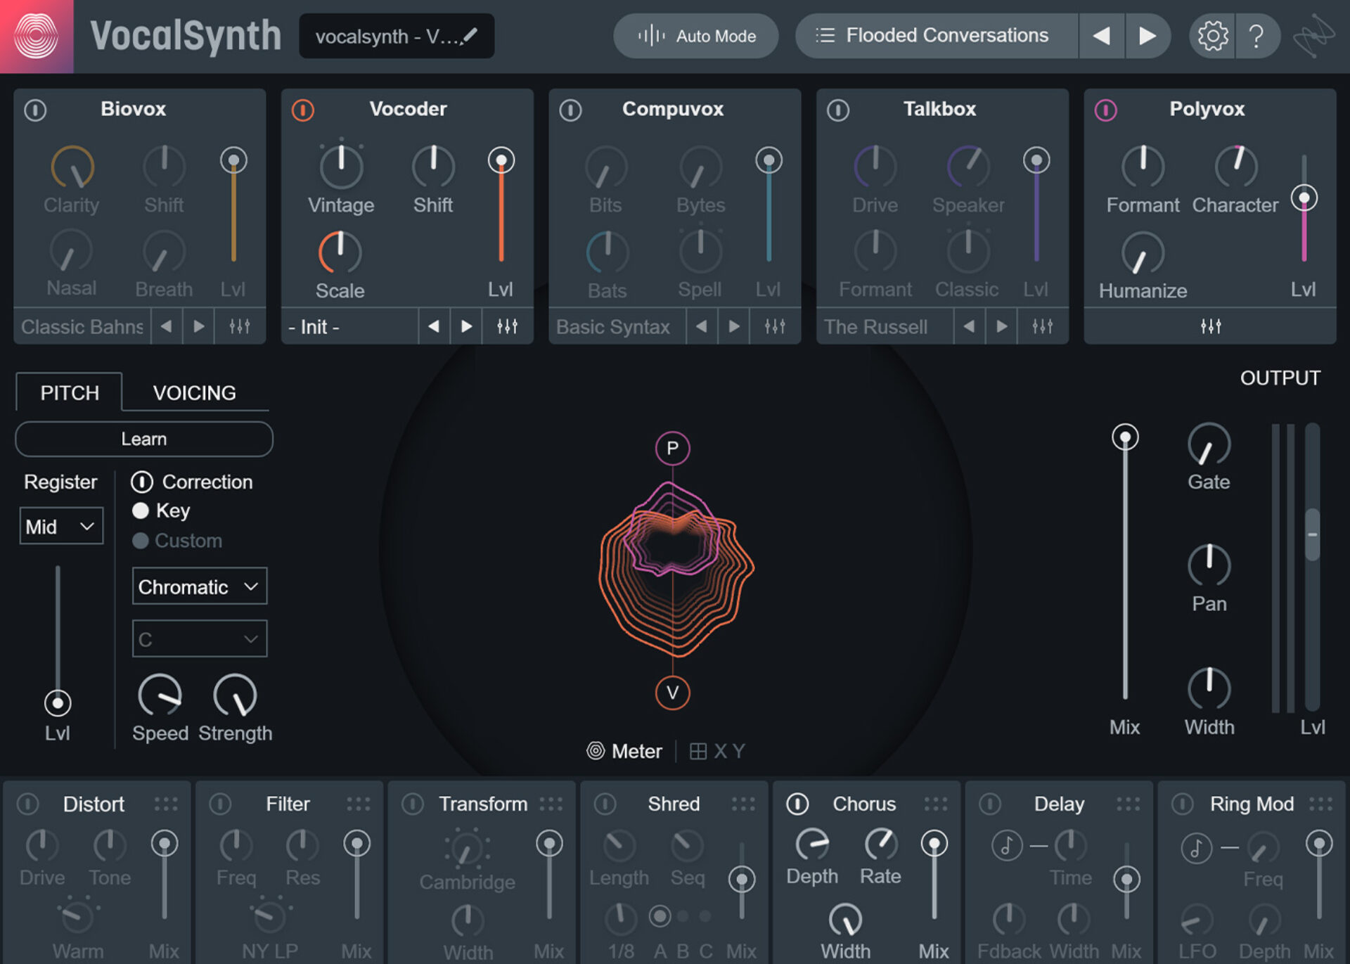Open Biovox advanced sliders panel
This screenshot has width=1350, height=964.
(239, 326)
